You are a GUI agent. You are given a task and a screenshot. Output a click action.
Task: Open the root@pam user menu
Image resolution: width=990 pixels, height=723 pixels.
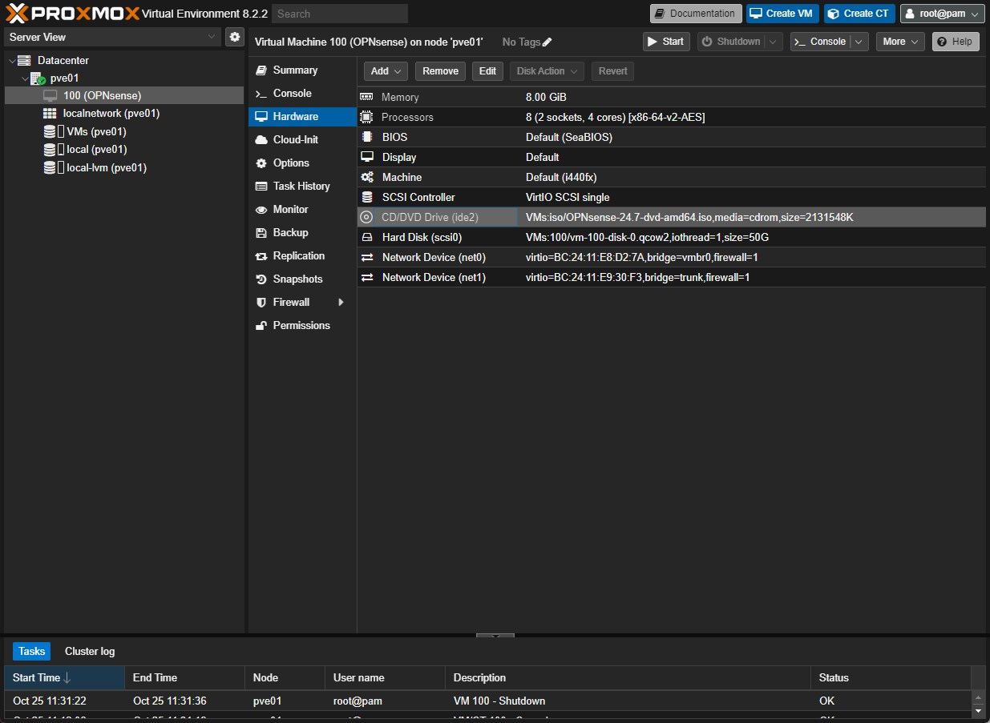[x=942, y=14]
